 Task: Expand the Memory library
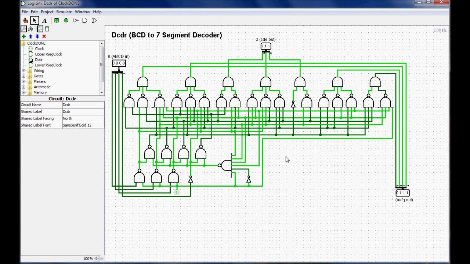[x=24, y=93]
